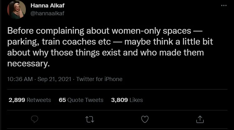Click the Twitter for iPhone source link
Image resolution: width=234 pixels, height=130 pixels.
pyautogui.click(x=99, y=79)
